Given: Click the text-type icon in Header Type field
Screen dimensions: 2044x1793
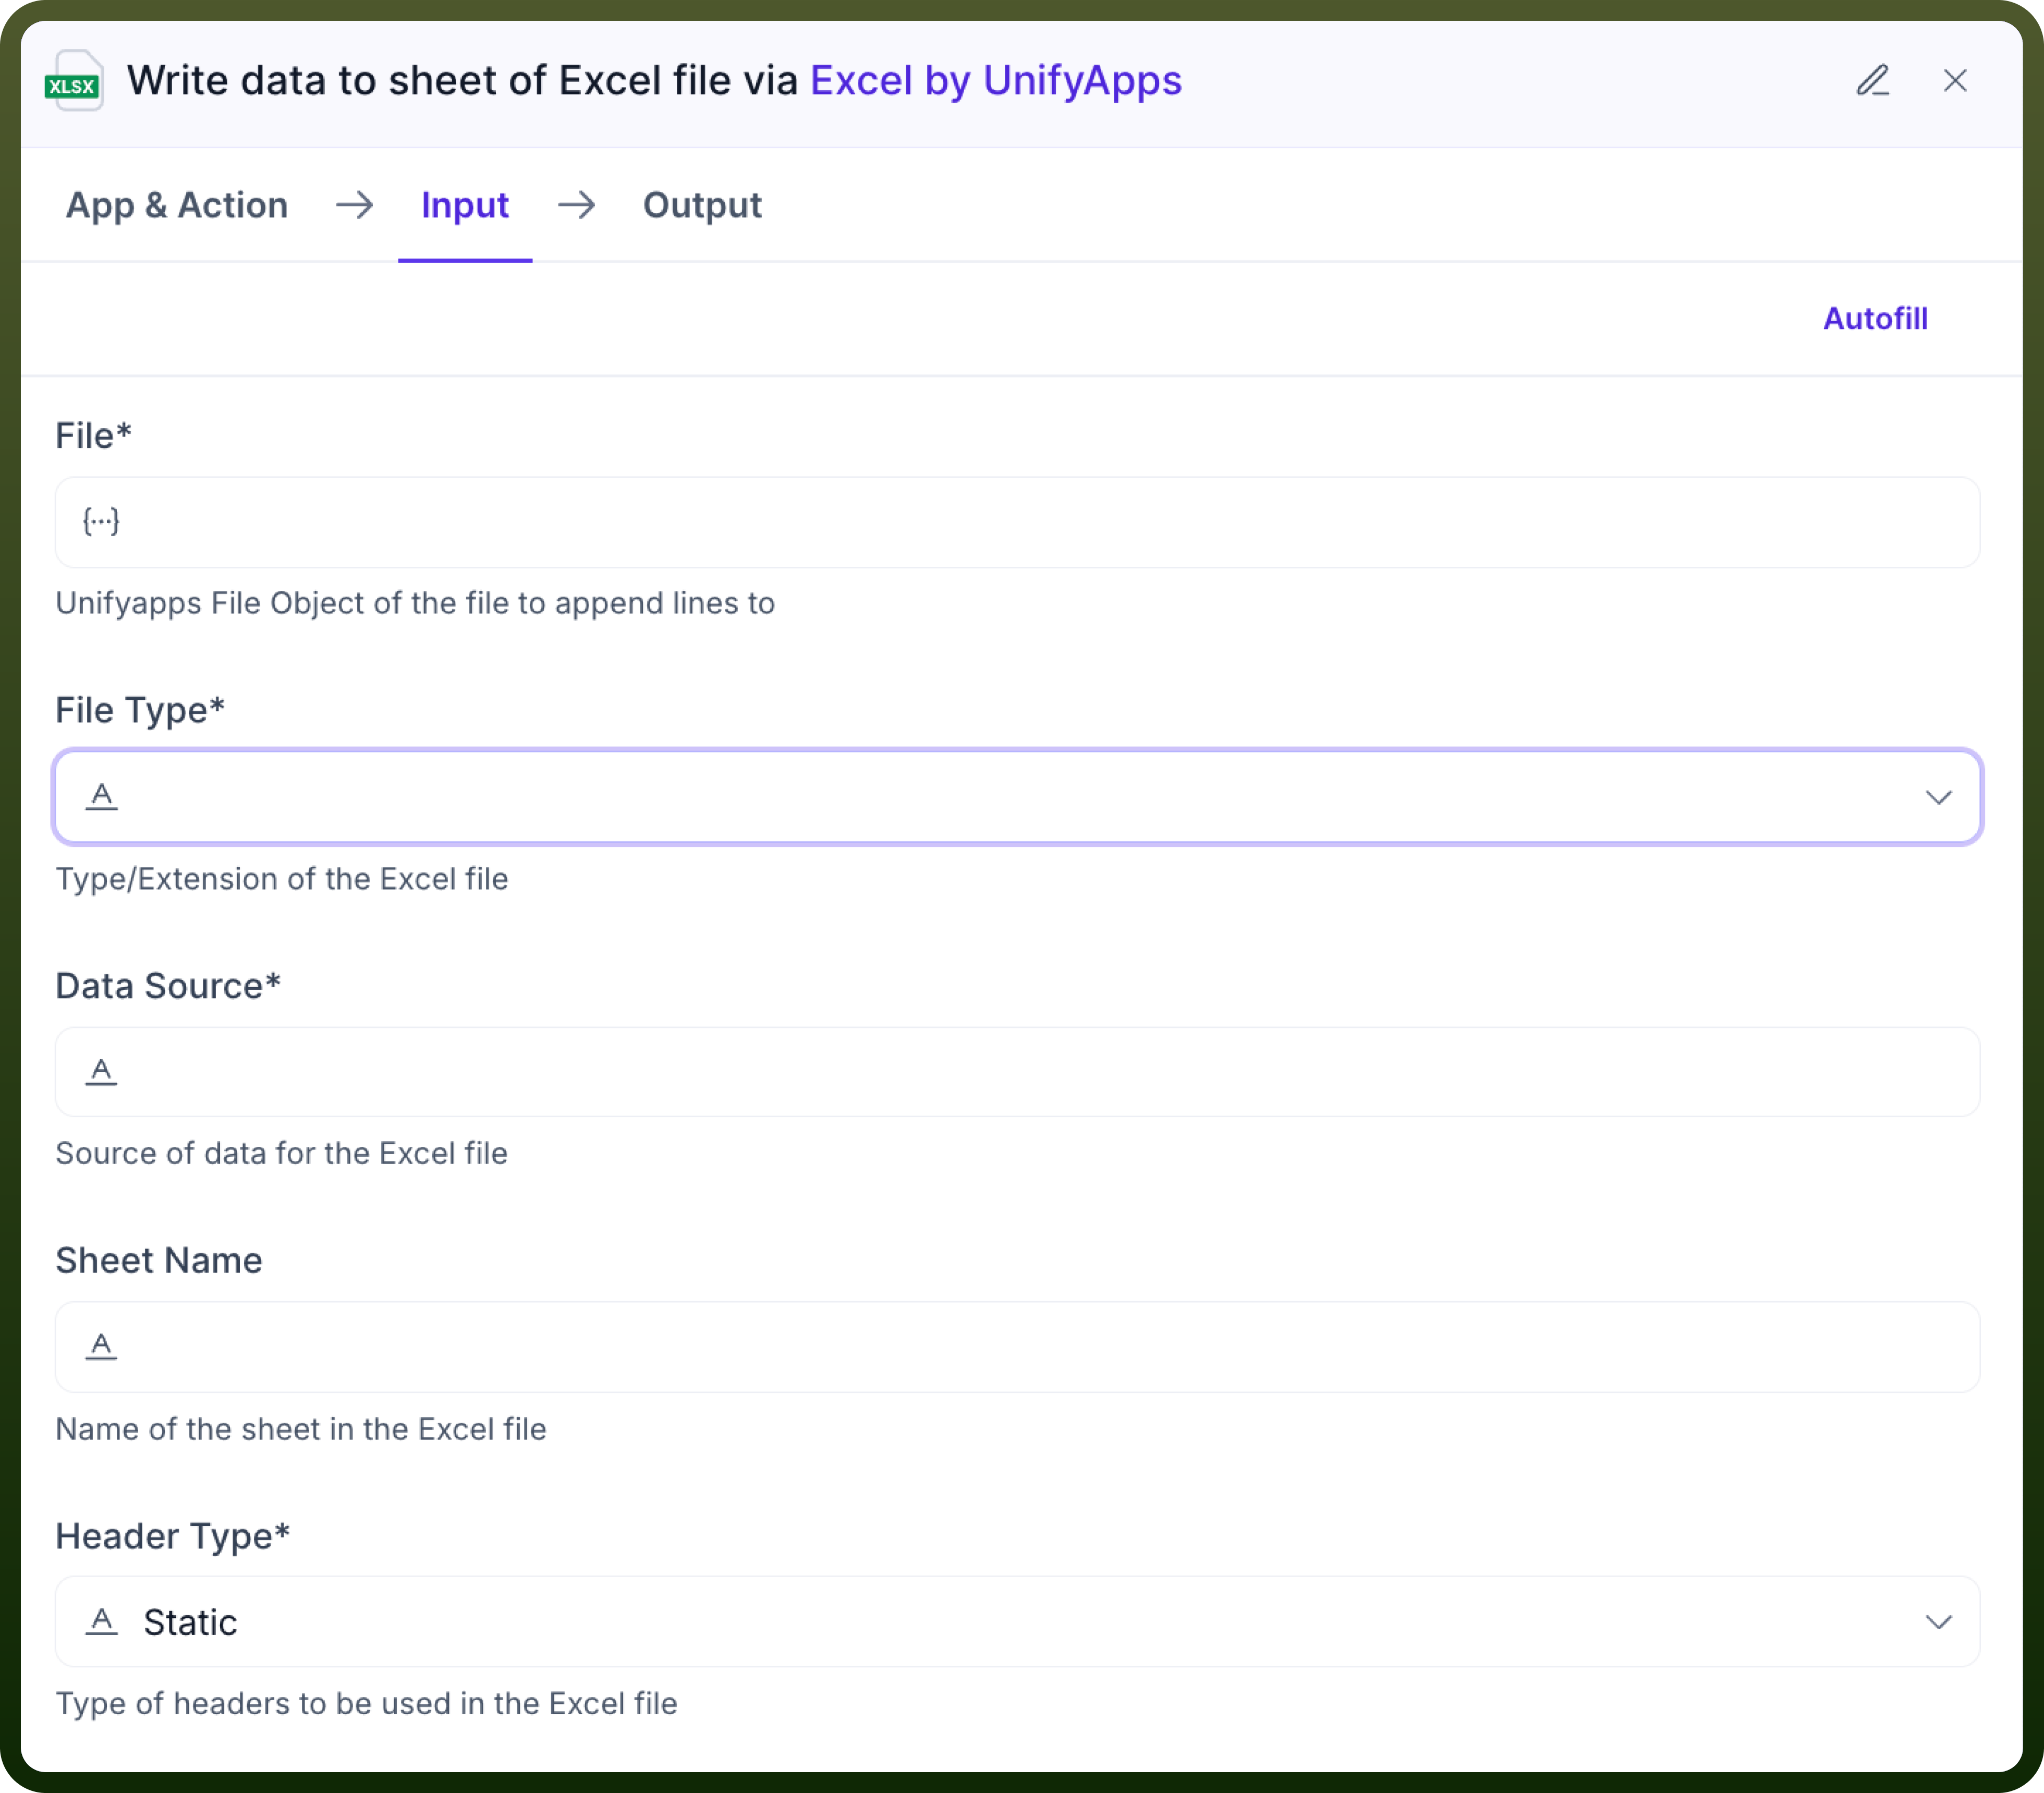Looking at the screenshot, I should point(101,1621).
